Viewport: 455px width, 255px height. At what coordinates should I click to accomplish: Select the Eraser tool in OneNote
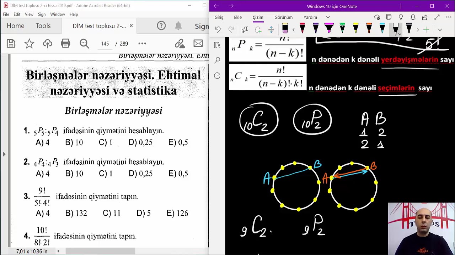coord(285,29)
